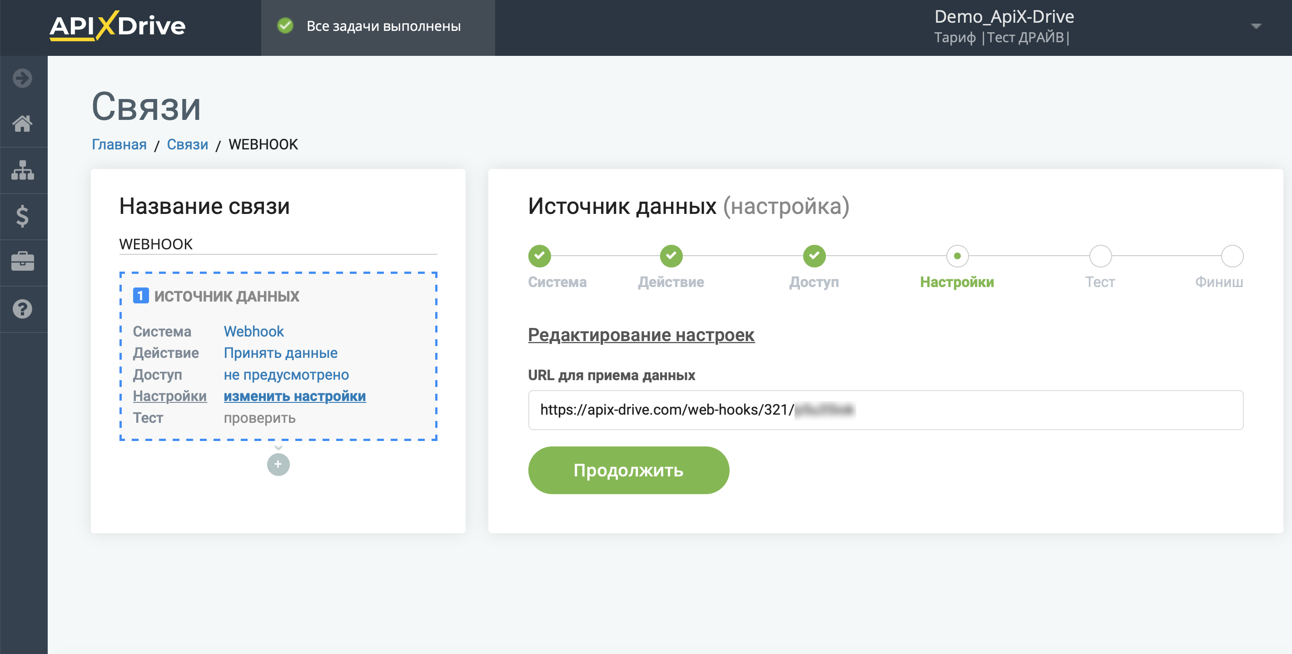Open the connections sitemap icon in the sidebar
Image resolution: width=1292 pixels, height=654 pixels.
click(x=23, y=170)
